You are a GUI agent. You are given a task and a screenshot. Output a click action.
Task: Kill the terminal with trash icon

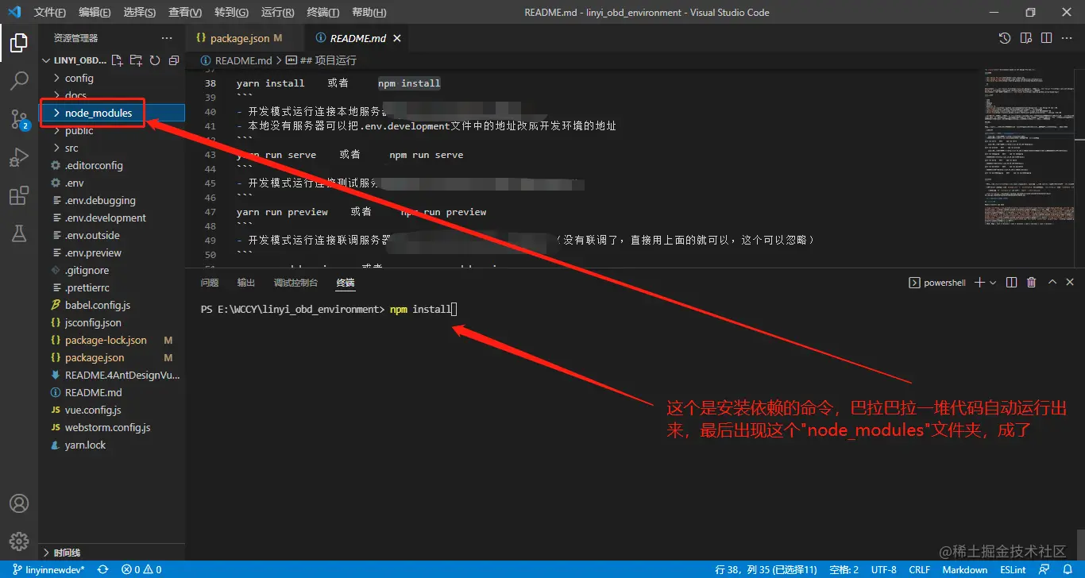click(x=1032, y=283)
